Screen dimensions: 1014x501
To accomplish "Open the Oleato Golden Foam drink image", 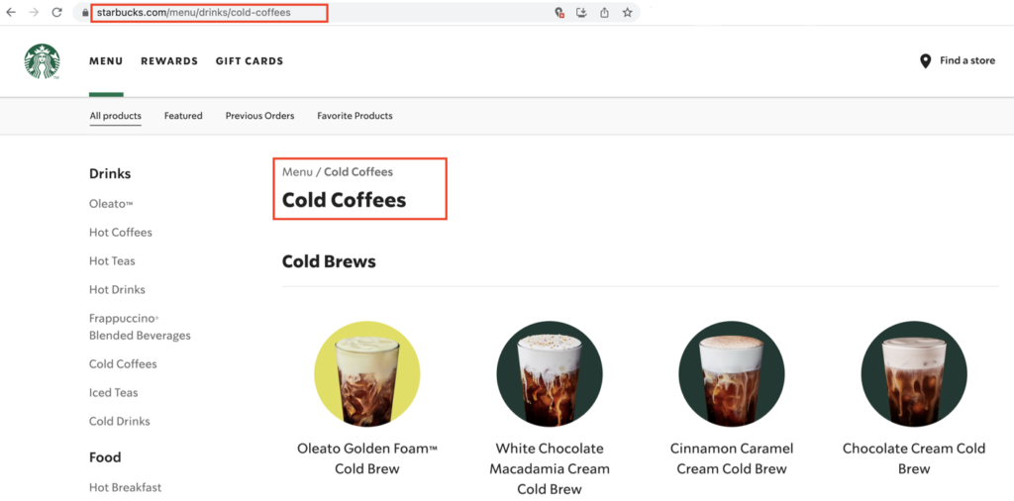I will click(x=367, y=374).
